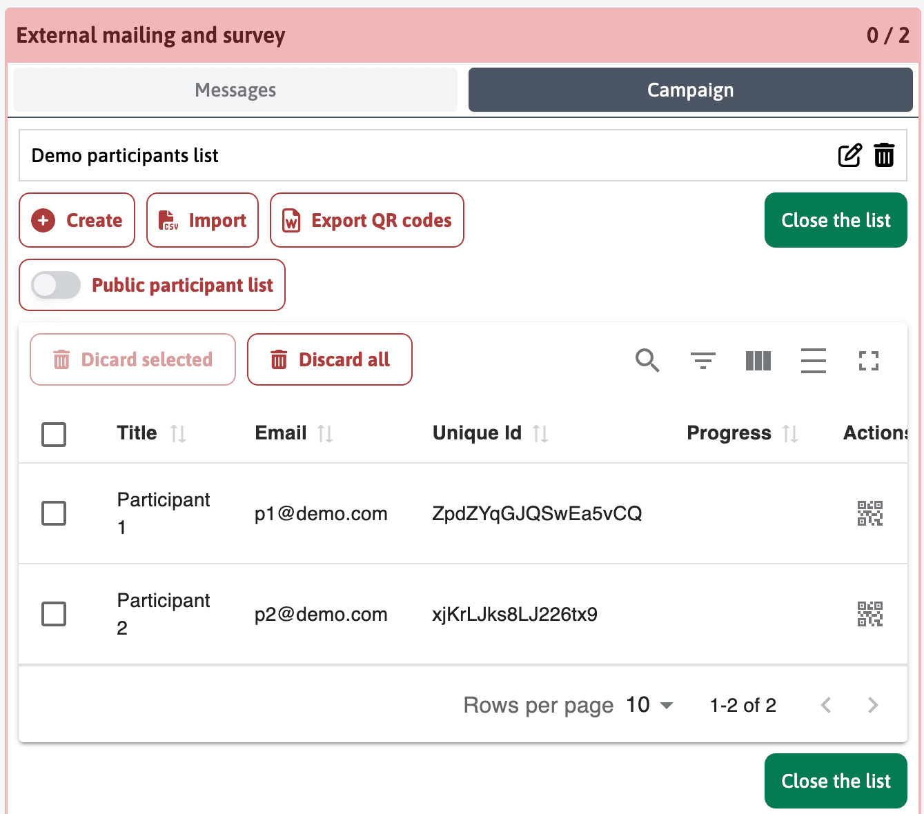Enable the Public participant list switch

point(56,285)
